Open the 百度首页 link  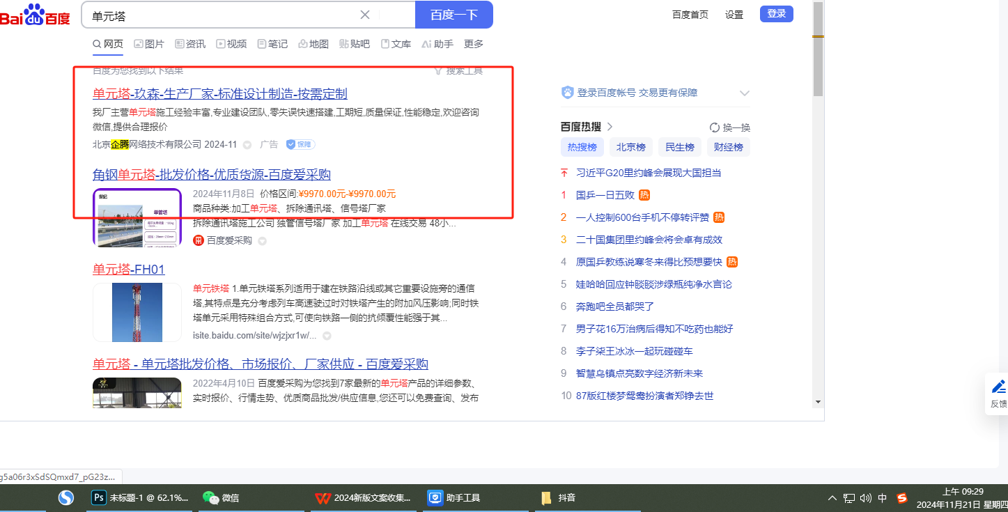click(x=690, y=15)
